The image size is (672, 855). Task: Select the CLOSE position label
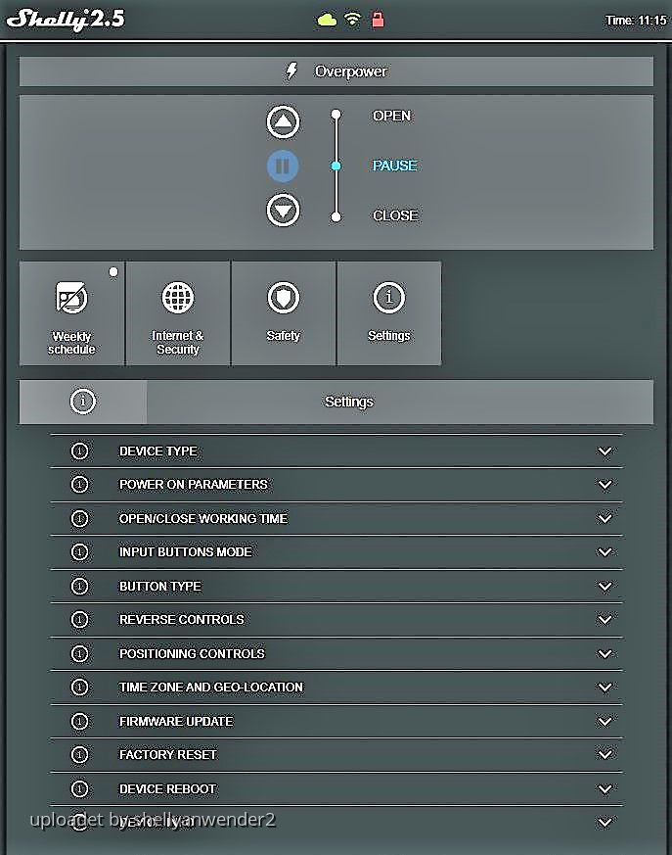click(395, 215)
